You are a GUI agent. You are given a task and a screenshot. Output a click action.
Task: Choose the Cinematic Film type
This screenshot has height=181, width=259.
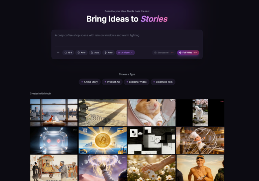tap(163, 82)
